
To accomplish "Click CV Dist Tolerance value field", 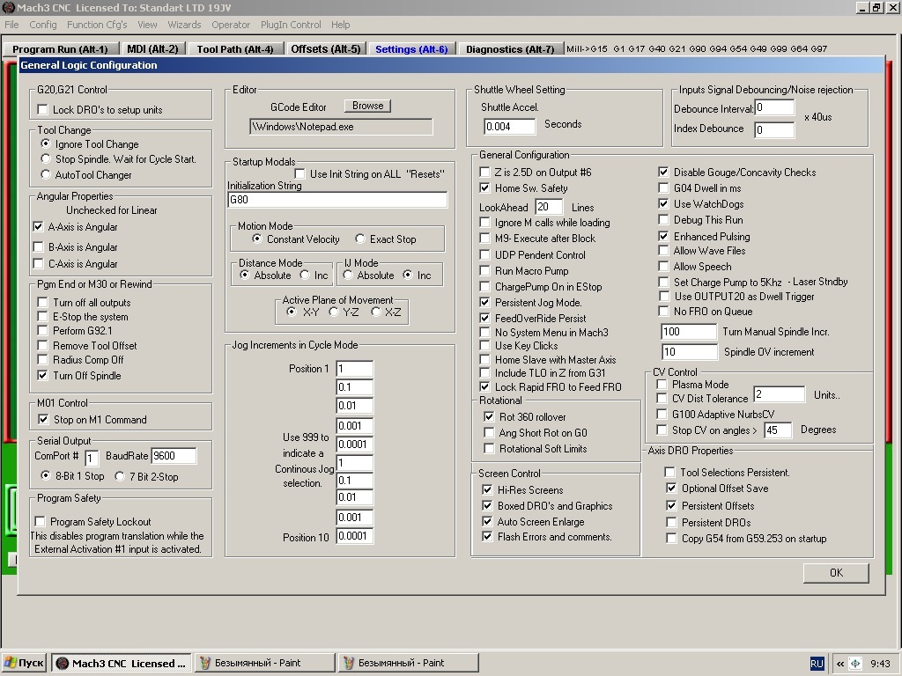I will click(779, 393).
